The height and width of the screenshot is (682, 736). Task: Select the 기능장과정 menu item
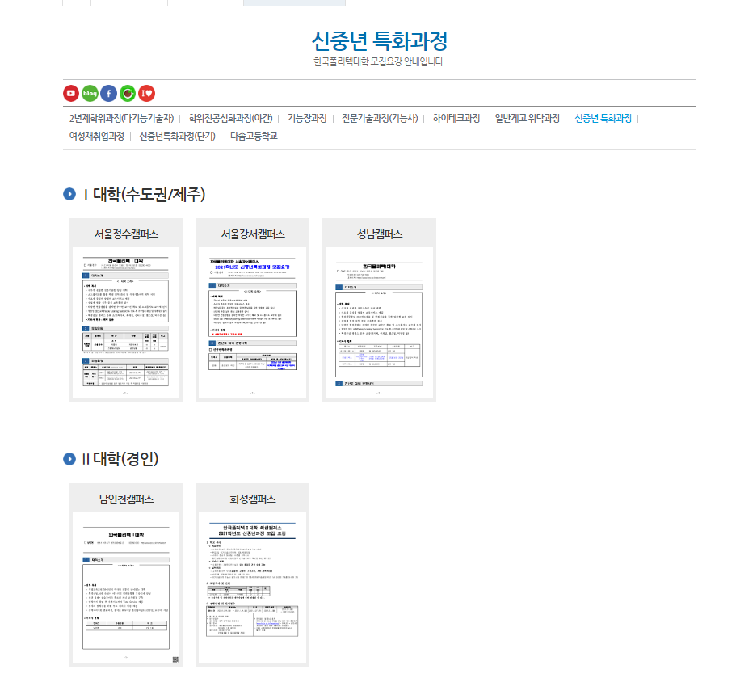[x=307, y=118]
